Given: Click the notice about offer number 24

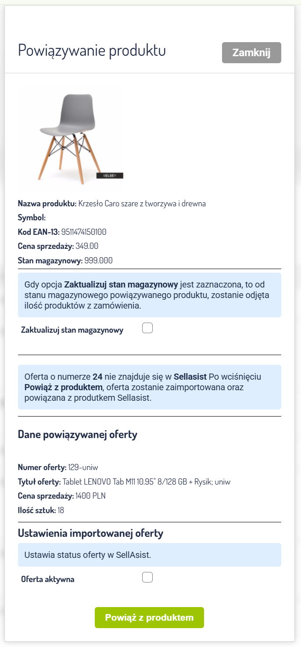Looking at the screenshot, I should click(x=149, y=387).
